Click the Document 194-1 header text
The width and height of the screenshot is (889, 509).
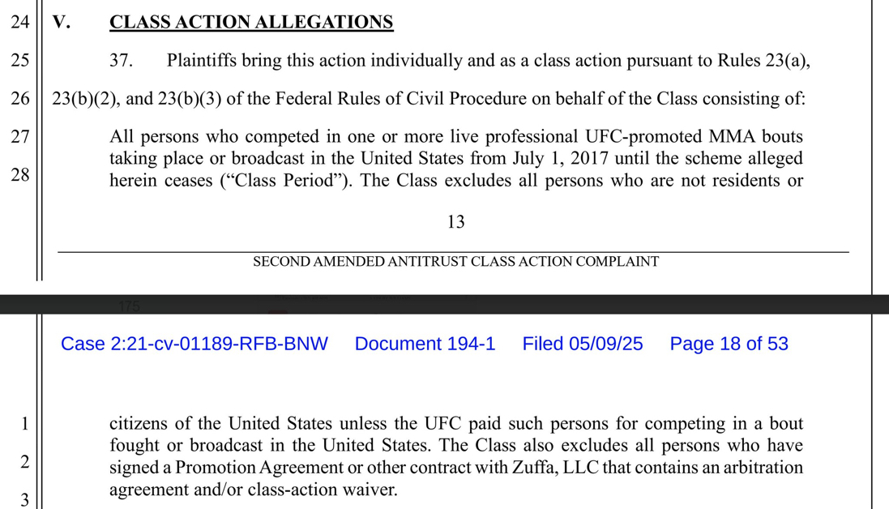(x=425, y=344)
